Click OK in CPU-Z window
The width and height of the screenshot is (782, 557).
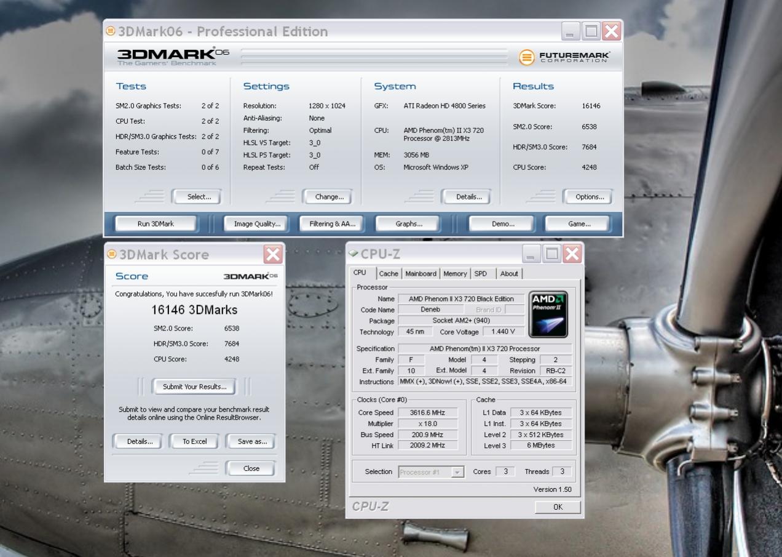click(558, 507)
